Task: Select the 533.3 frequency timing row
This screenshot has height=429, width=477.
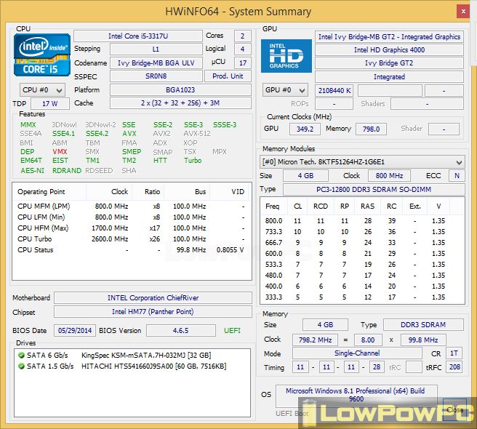Action: coord(362,265)
